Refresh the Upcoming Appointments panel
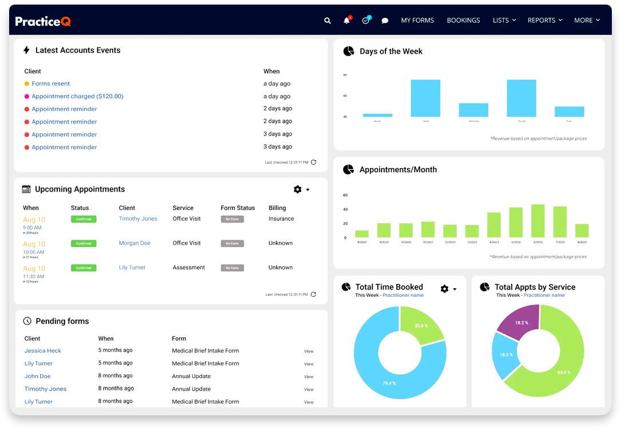 313,295
